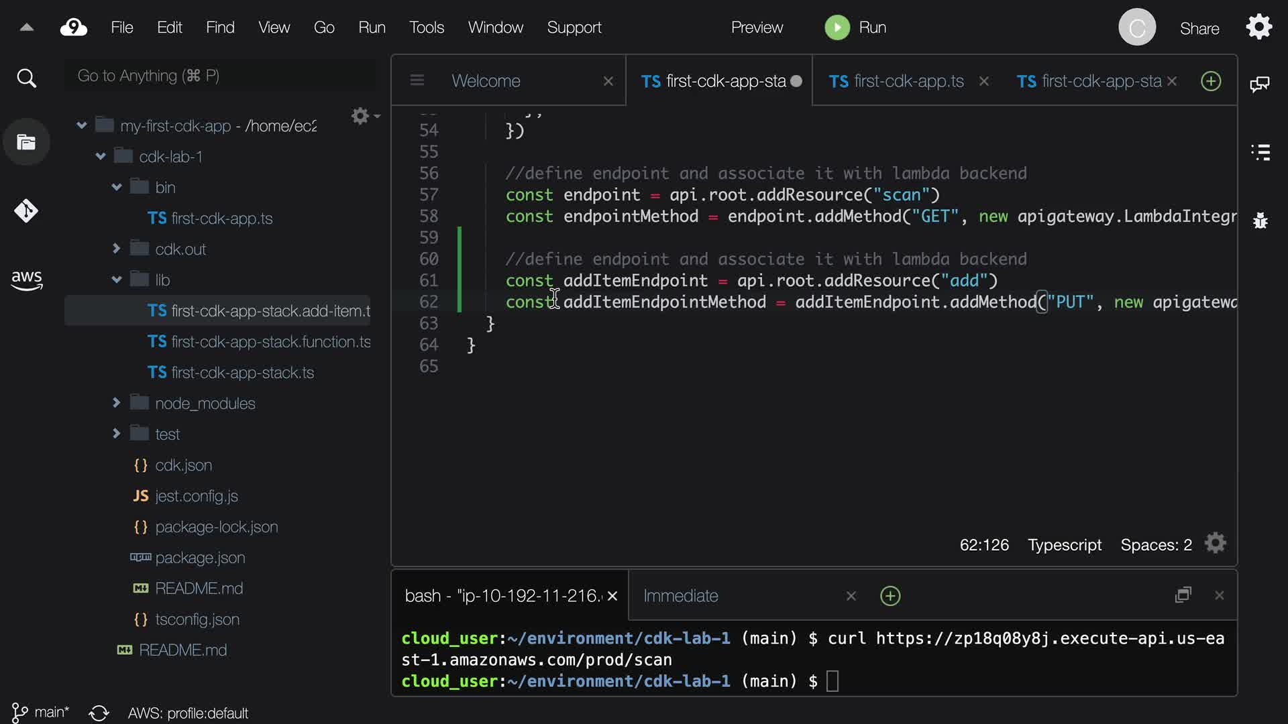The image size is (1288, 724).
Task: Open the search panel magnifier icon
Action: pyautogui.click(x=26, y=78)
